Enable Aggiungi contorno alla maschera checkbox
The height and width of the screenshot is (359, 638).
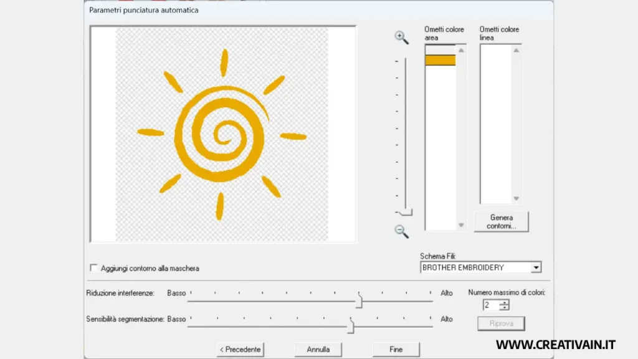coord(93,268)
